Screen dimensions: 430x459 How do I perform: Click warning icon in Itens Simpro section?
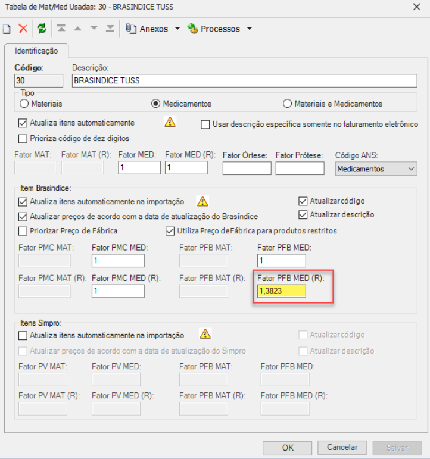(x=205, y=334)
